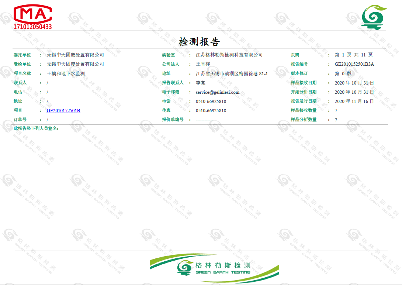Viewport: 402px width, 285px height.
Task: Click the report contact name 李亮
Action: pyautogui.click(x=201, y=83)
